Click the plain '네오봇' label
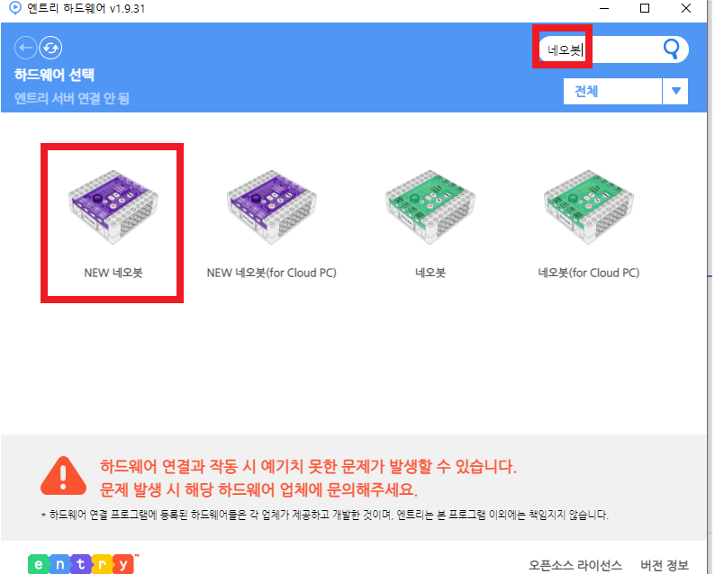The width and height of the screenshot is (715, 574). pyautogui.click(x=430, y=273)
